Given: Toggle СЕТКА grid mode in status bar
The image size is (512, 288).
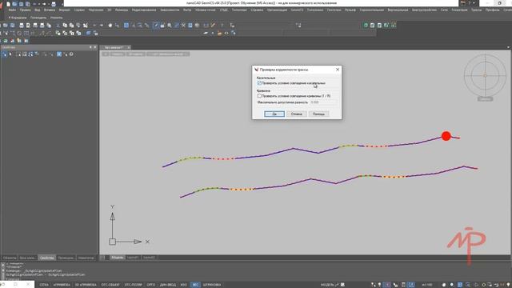Looking at the screenshot, I should [44, 285].
